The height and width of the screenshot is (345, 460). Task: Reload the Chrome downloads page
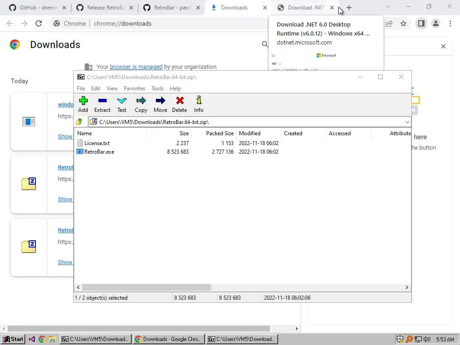pos(39,23)
